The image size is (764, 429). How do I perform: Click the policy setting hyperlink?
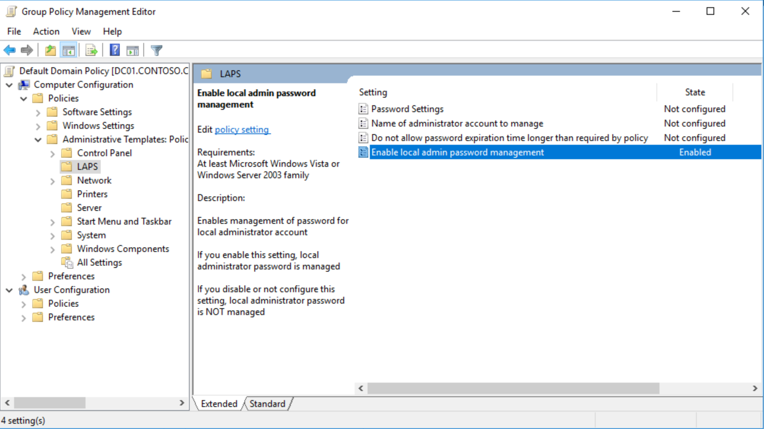pyautogui.click(x=242, y=130)
